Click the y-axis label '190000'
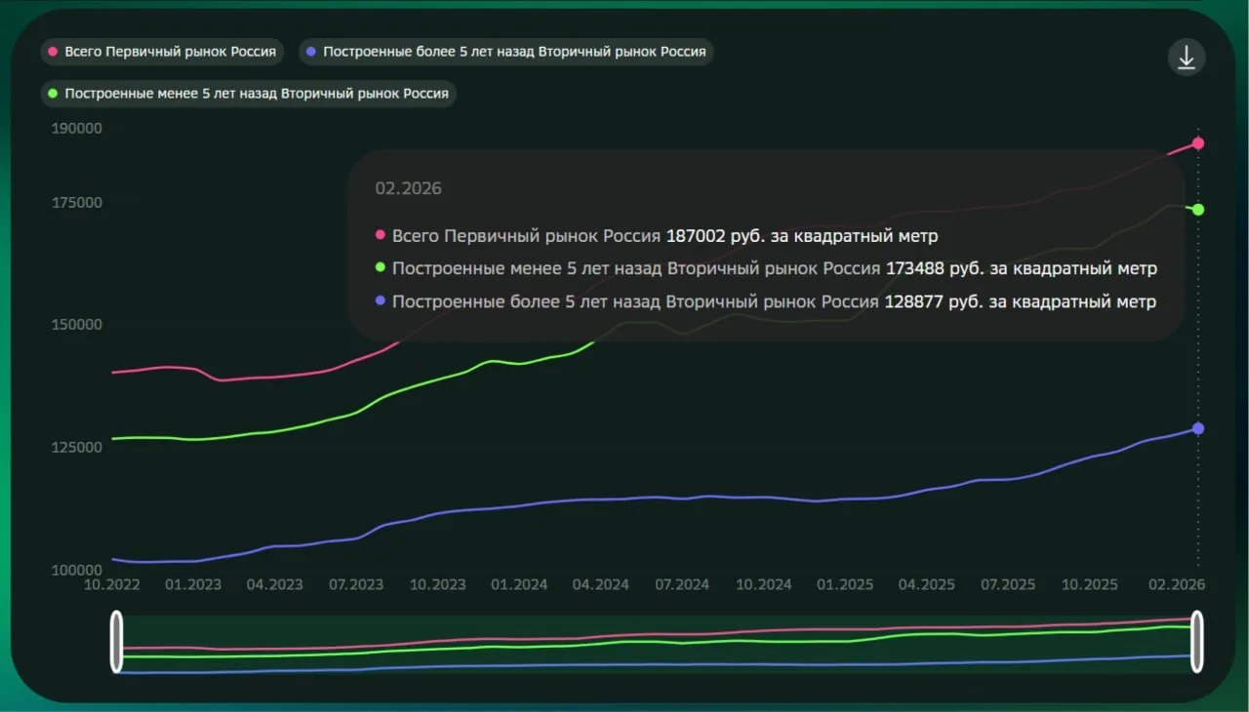The width and height of the screenshot is (1249, 712). 77,129
